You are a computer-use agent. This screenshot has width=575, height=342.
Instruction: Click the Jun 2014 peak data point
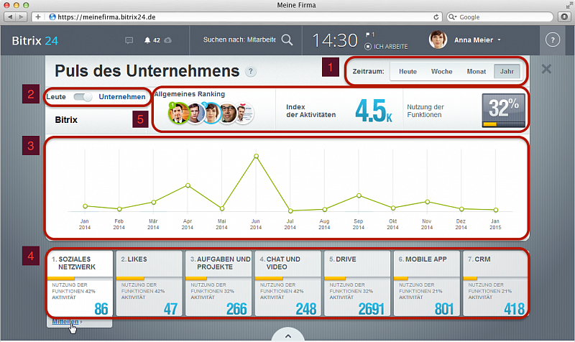tap(257, 156)
